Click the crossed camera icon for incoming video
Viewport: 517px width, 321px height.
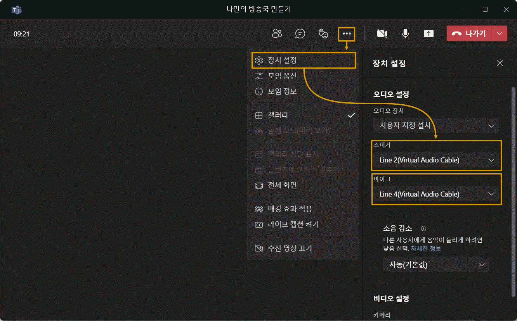click(259, 249)
